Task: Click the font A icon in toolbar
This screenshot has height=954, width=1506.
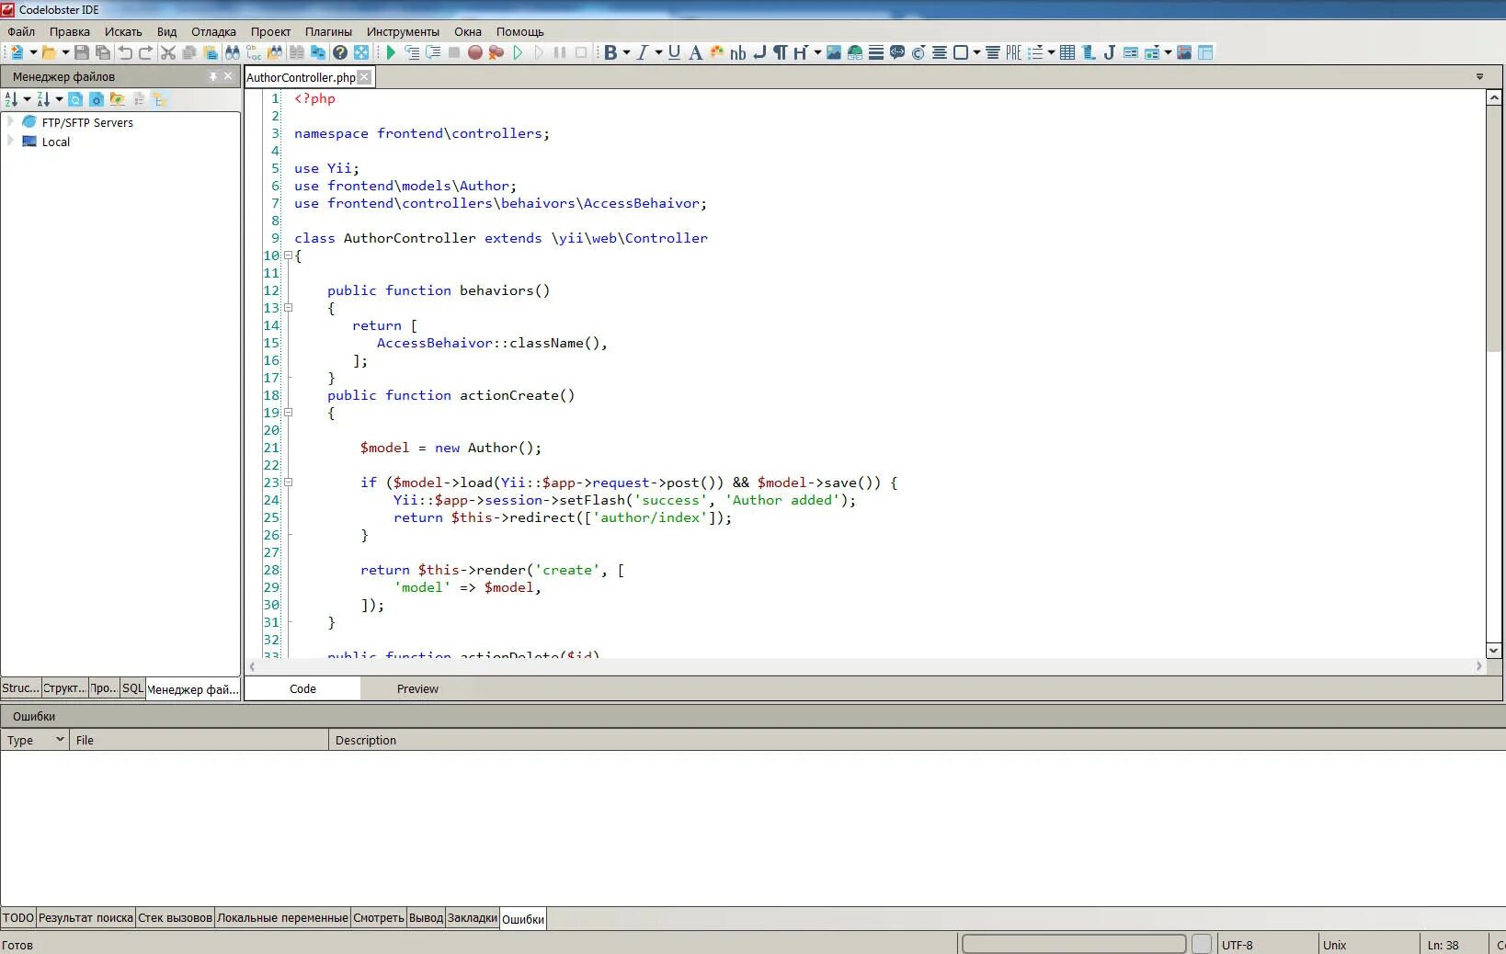Action: tap(696, 52)
